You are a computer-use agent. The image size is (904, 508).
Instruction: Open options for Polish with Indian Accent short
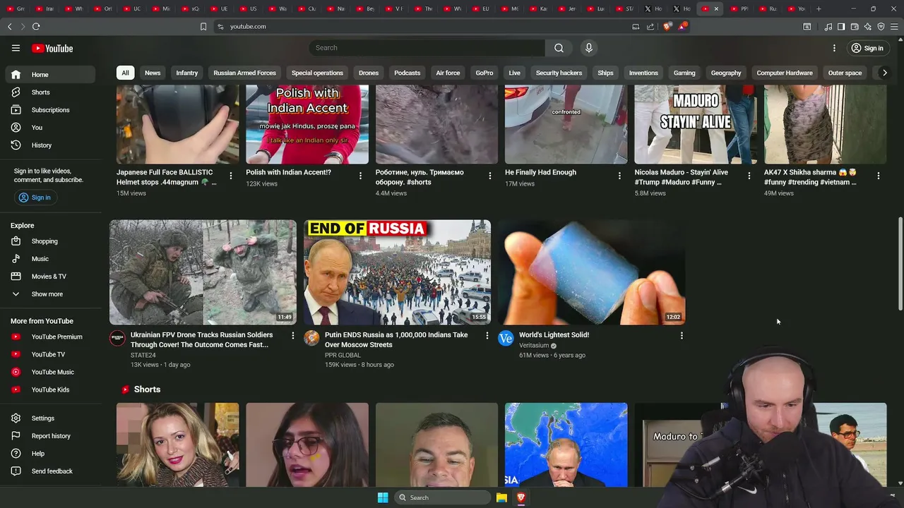coord(360,176)
